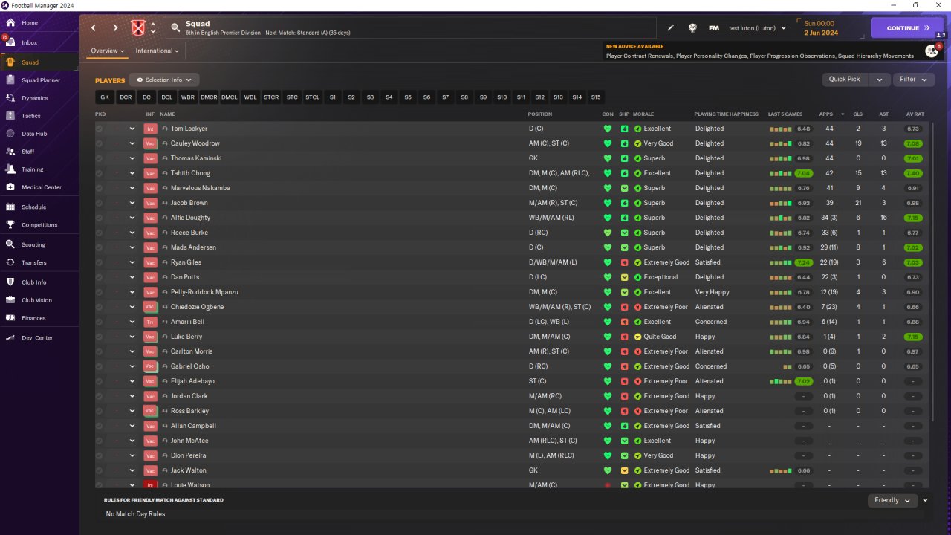This screenshot has height=535, width=951.
Task: Click the forward navigation arrow
Action: pos(115,27)
